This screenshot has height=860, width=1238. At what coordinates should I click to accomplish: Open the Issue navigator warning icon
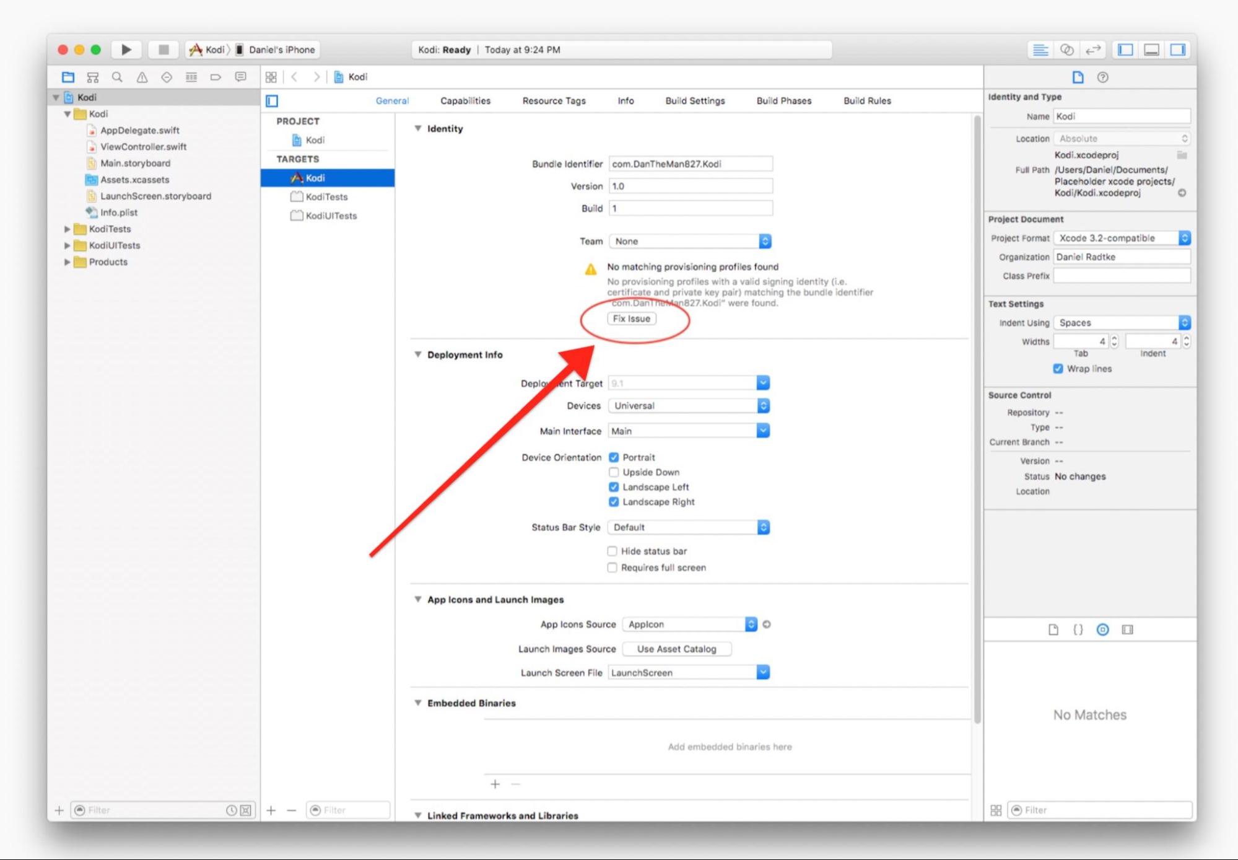point(142,77)
